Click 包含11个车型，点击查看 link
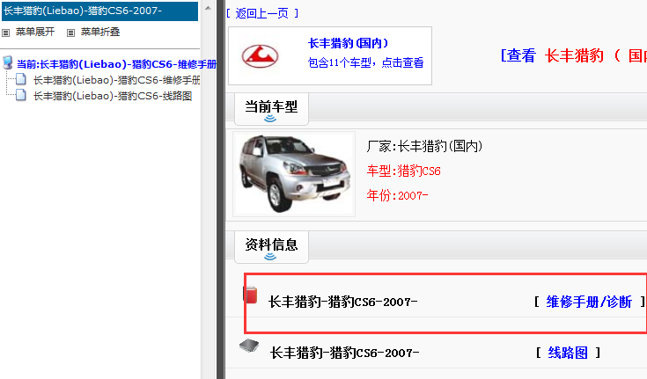 [365, 62]
